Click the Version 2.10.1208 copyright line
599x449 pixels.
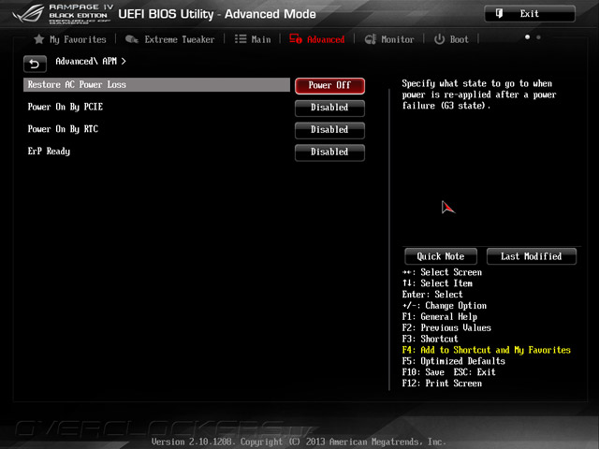click(299, 442)
